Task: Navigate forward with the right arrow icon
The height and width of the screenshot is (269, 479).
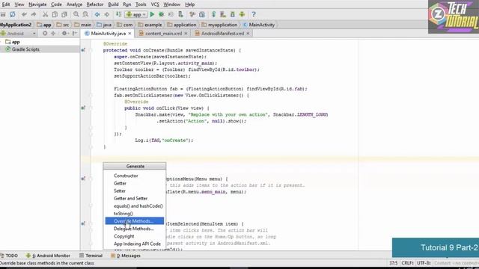Action: (106, 14)
